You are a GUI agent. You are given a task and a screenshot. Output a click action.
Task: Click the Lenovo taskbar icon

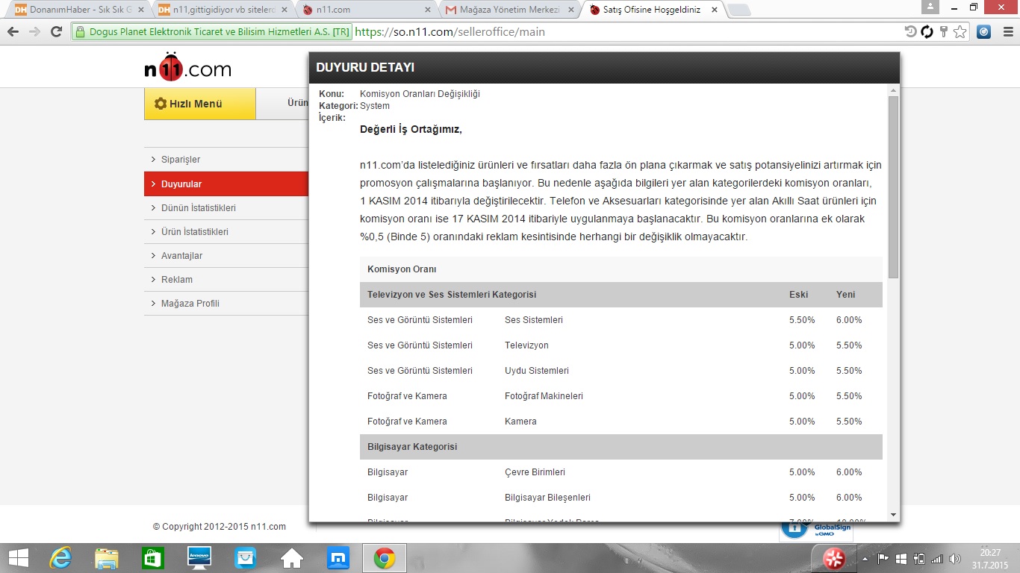coord(199,557)
